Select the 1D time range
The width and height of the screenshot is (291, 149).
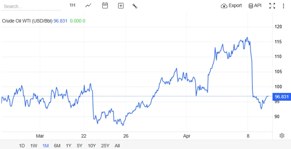pos(22,146)
